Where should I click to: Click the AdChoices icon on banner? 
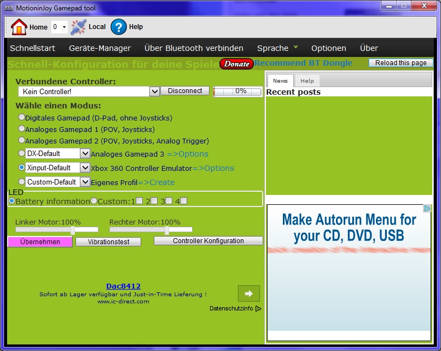427,208
